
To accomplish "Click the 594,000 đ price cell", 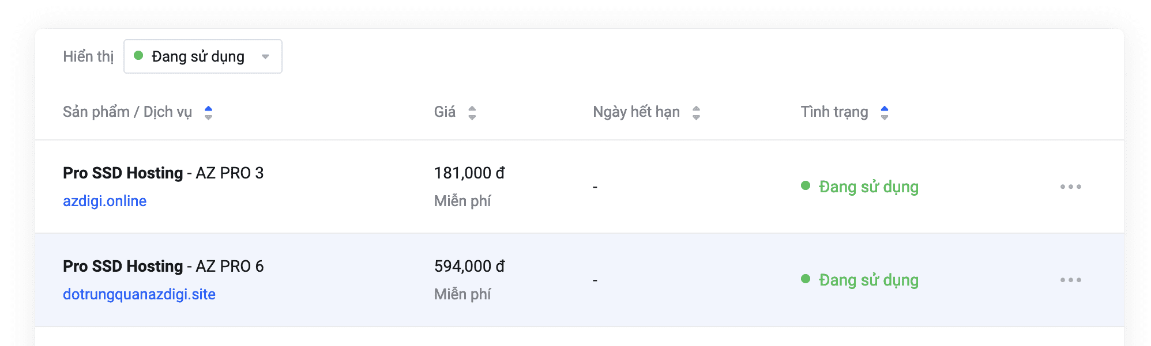I will (469, 266).
